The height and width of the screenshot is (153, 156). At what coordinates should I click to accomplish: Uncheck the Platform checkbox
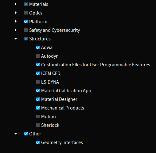[x=26, y=22]
